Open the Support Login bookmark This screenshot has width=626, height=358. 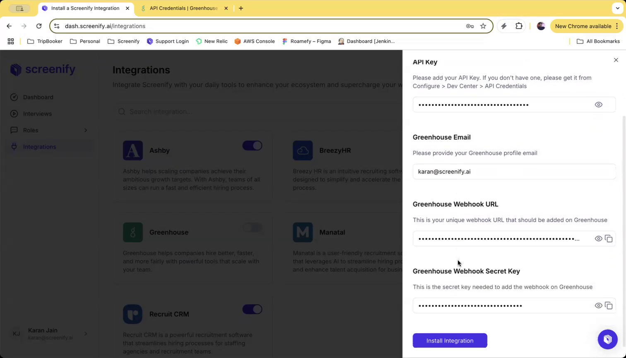click(x=168, y=41)
